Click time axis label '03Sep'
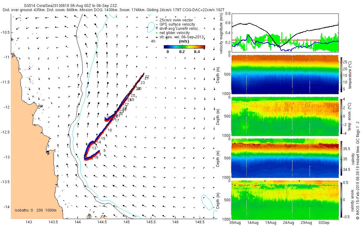Image resolution: width=362 pixels, height=226 pixels. tap(325, 223)
